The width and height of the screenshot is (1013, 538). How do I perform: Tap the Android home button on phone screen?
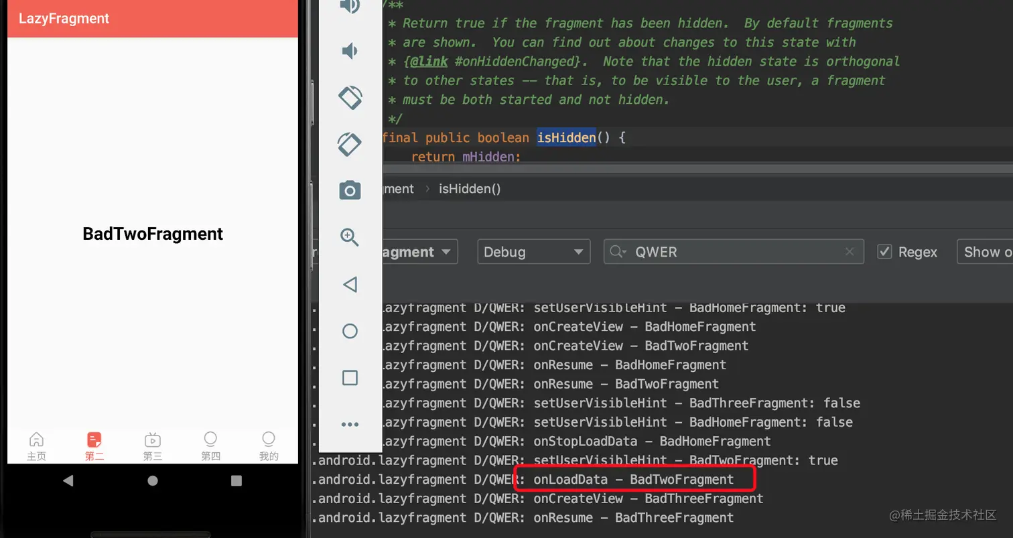(153, 480)
